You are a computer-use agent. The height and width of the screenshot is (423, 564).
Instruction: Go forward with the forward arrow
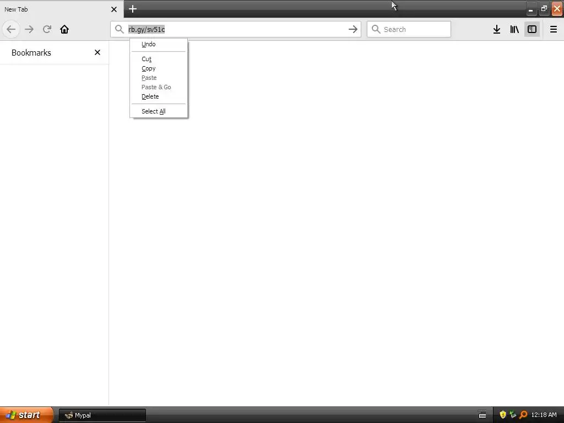point(29,29)
